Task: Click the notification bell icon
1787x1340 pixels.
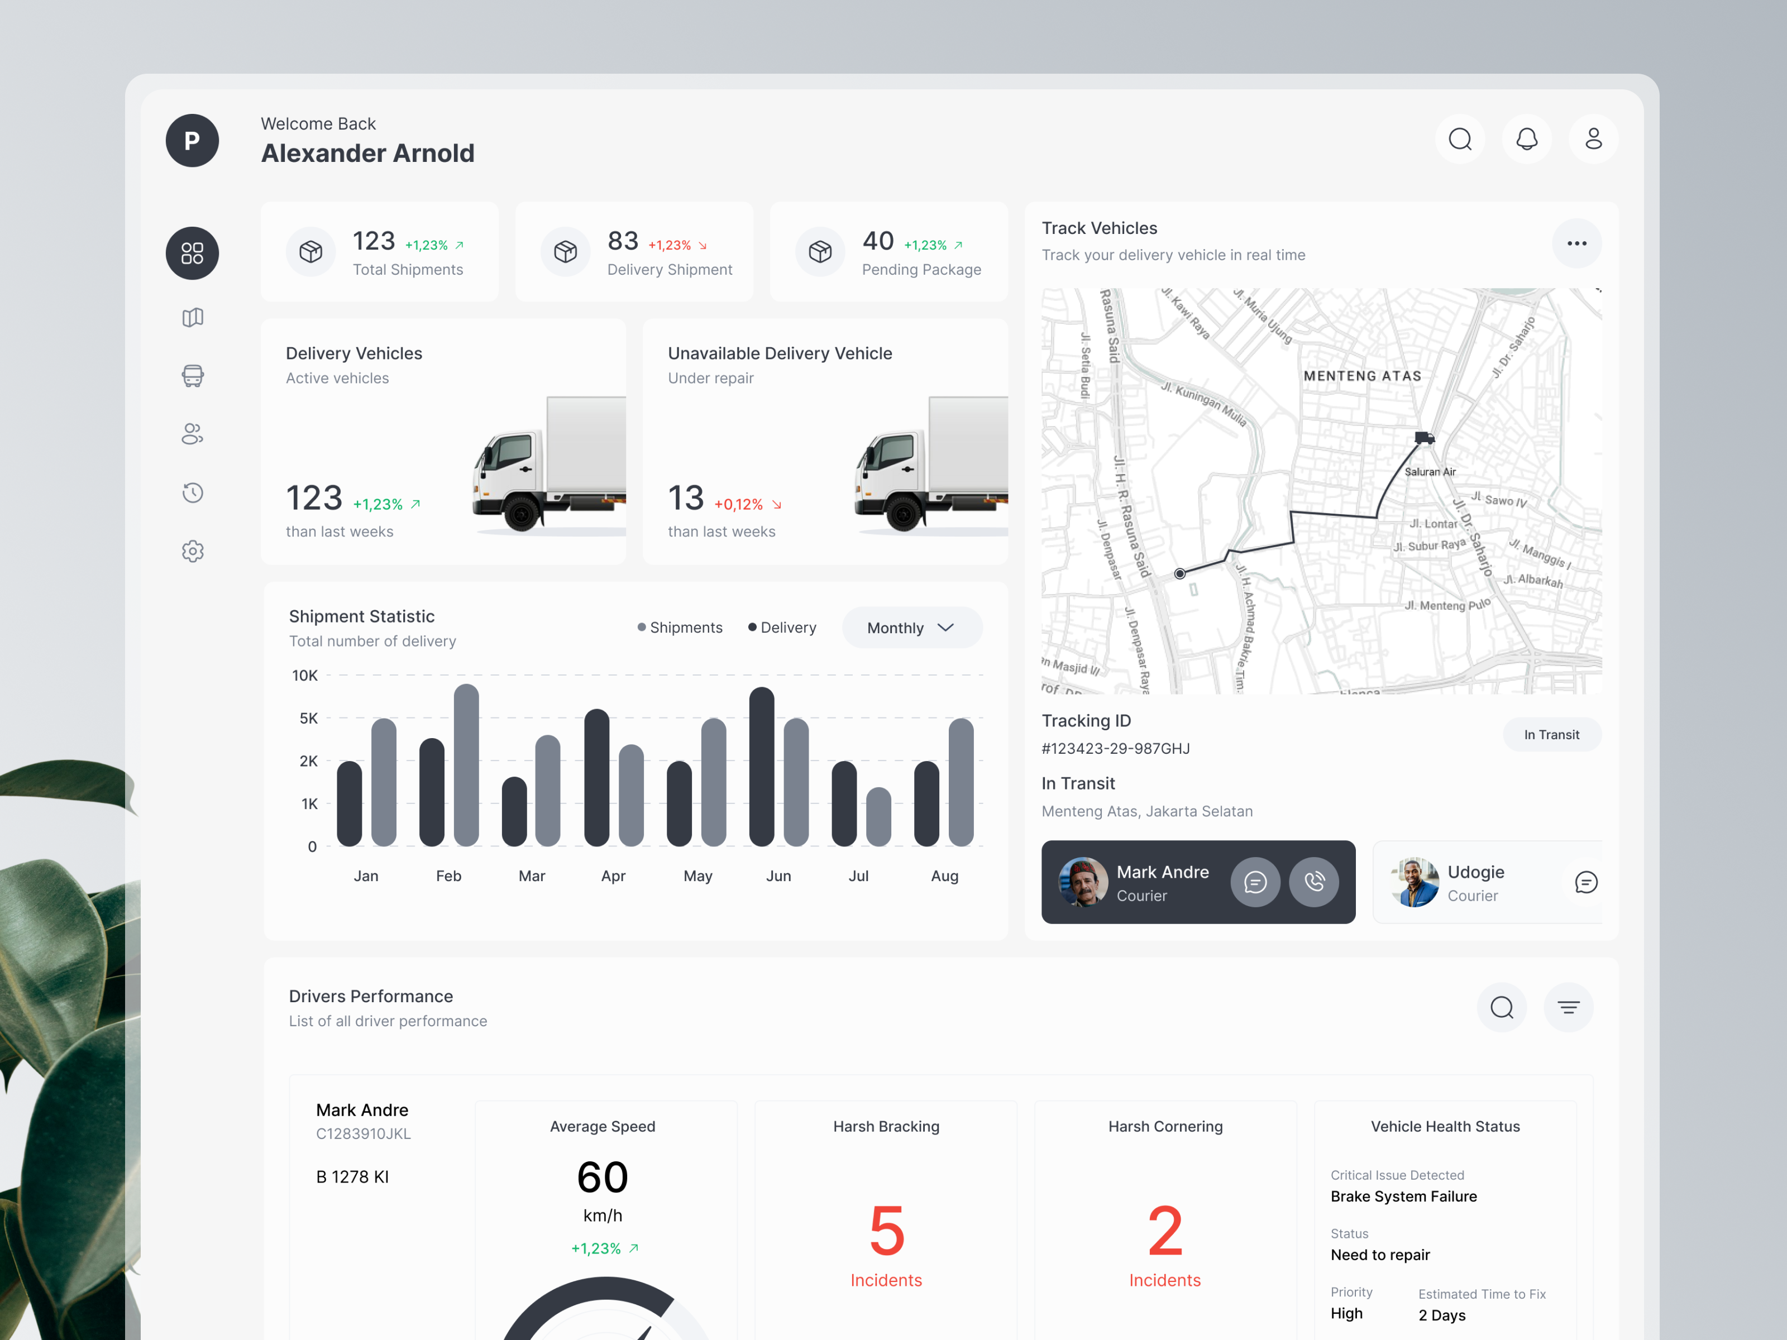Action: 1526,139
